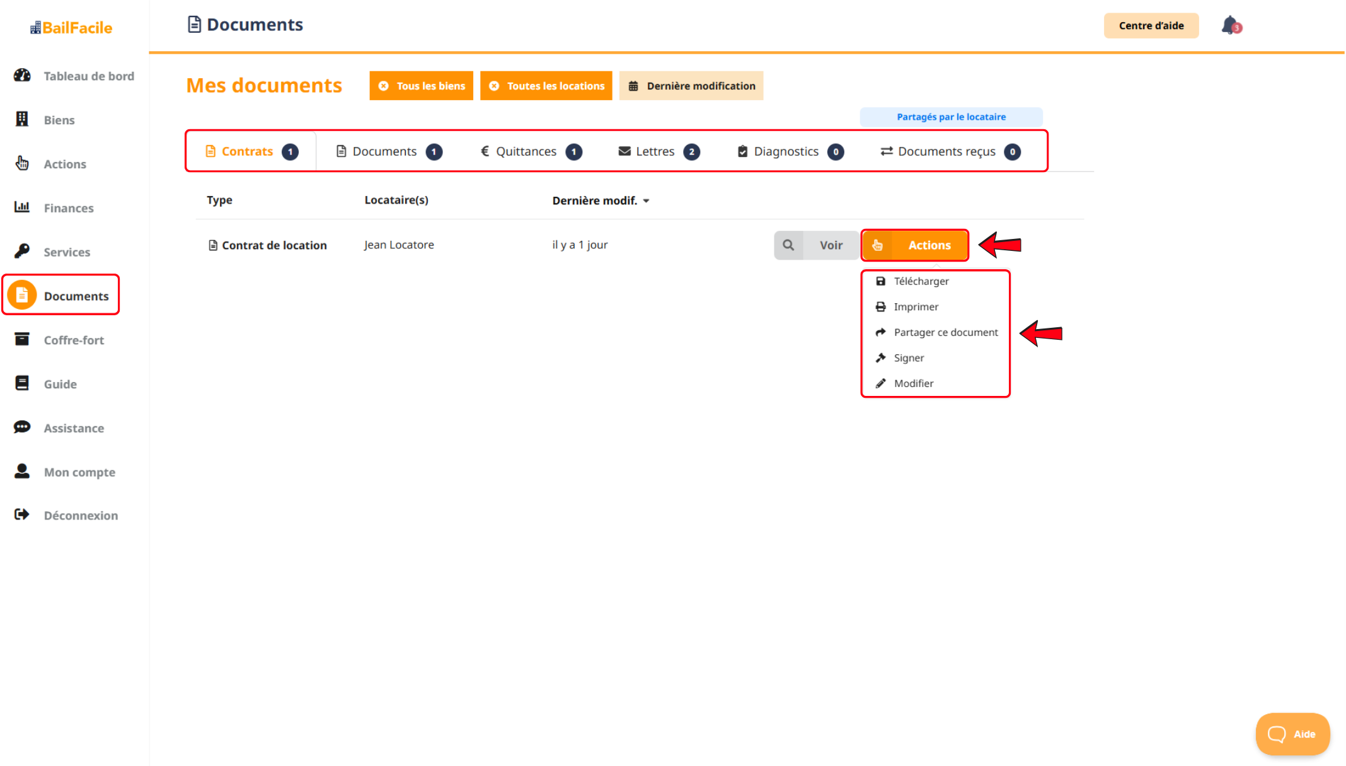Open Tableau de bord dashboard icon
This screenshot has height=766, width=1346.
click(x=22, y=76)
